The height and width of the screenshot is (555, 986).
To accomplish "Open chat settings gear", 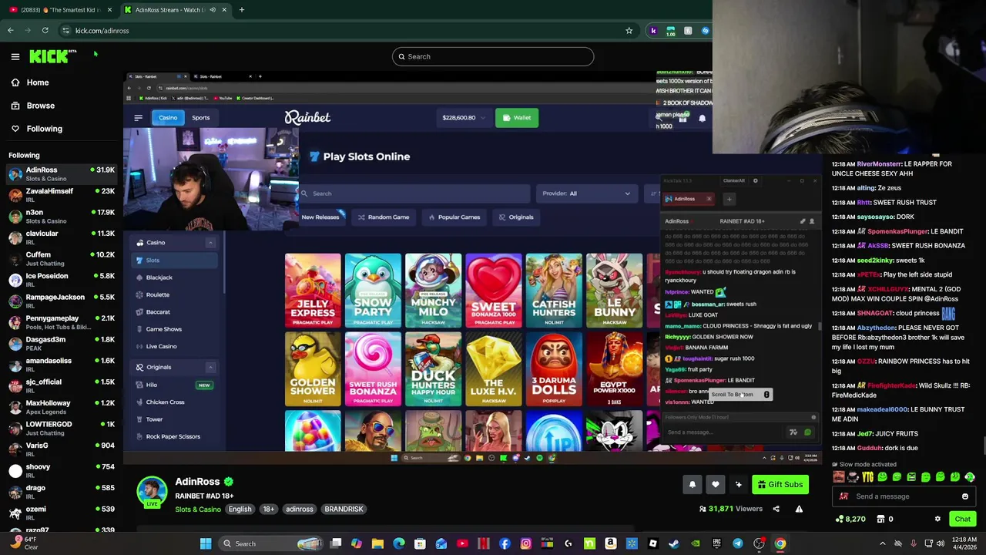I will pos(937,520).
